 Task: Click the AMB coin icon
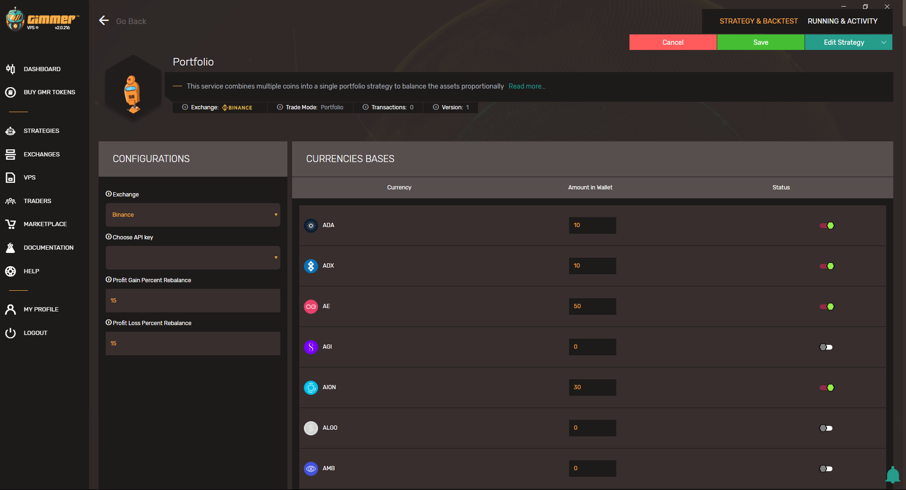coord(311,469)
